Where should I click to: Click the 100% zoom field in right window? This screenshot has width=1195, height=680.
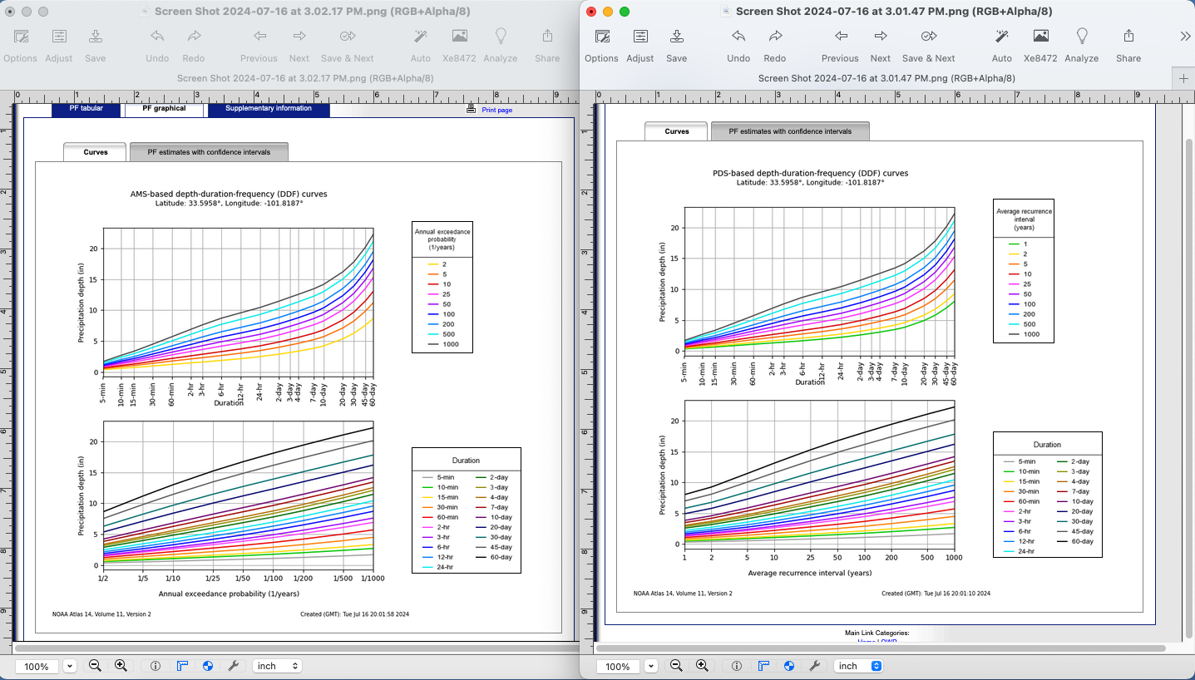[618, 666]
